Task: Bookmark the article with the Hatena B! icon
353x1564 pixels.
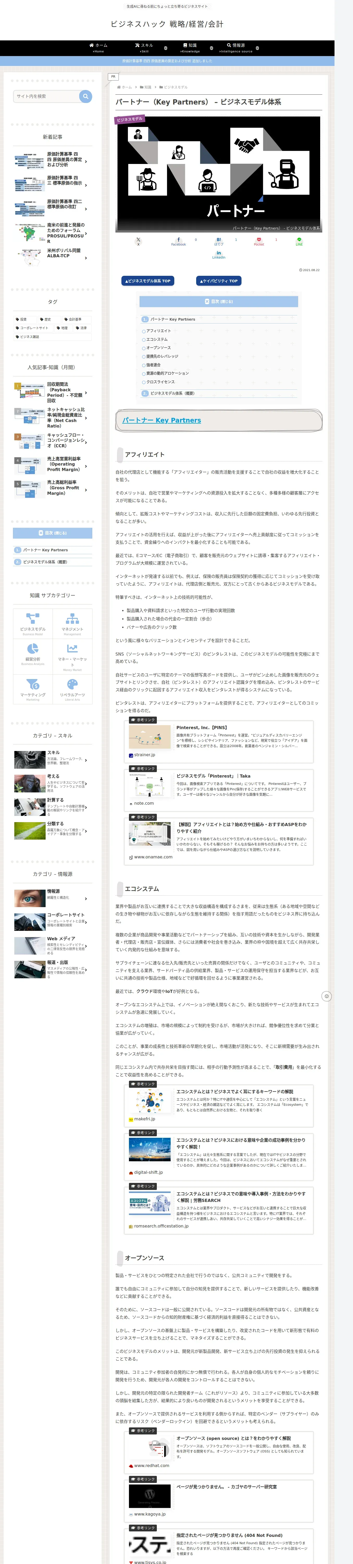Action: click(219, 241)
